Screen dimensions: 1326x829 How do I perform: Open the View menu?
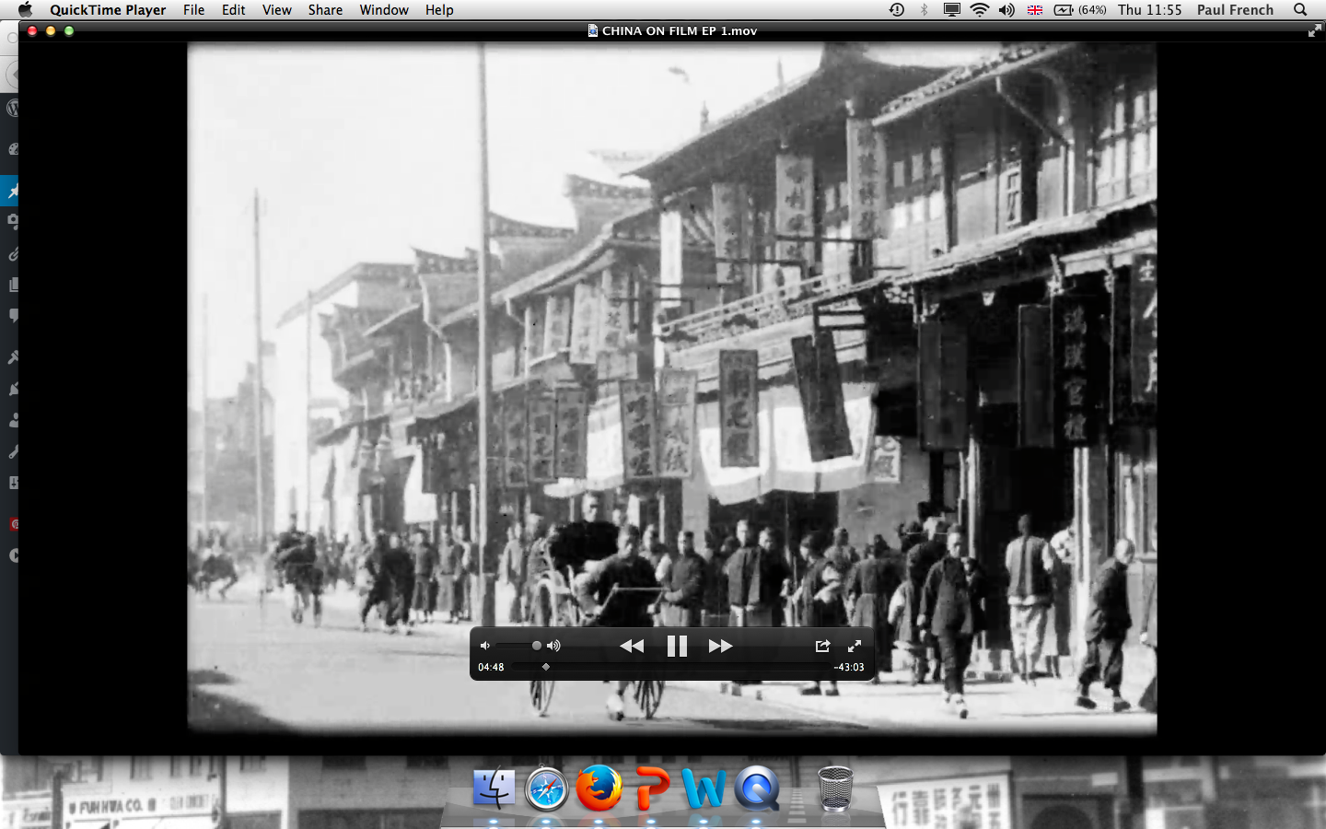(x=276, y=10)
